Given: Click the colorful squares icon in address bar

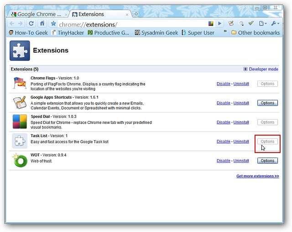Looking at the screenshot, I should [211, 23].
